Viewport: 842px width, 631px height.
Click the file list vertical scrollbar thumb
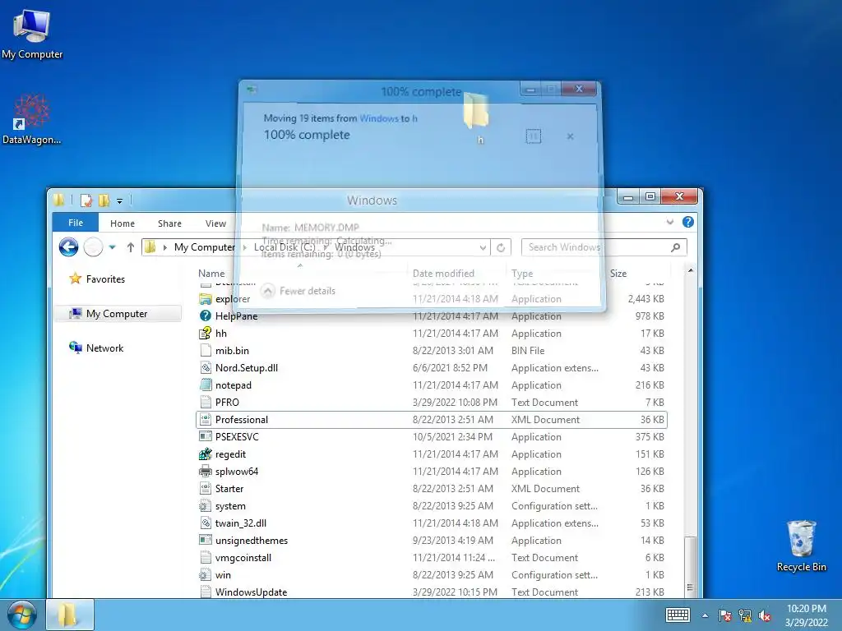[x=691, y=566]
